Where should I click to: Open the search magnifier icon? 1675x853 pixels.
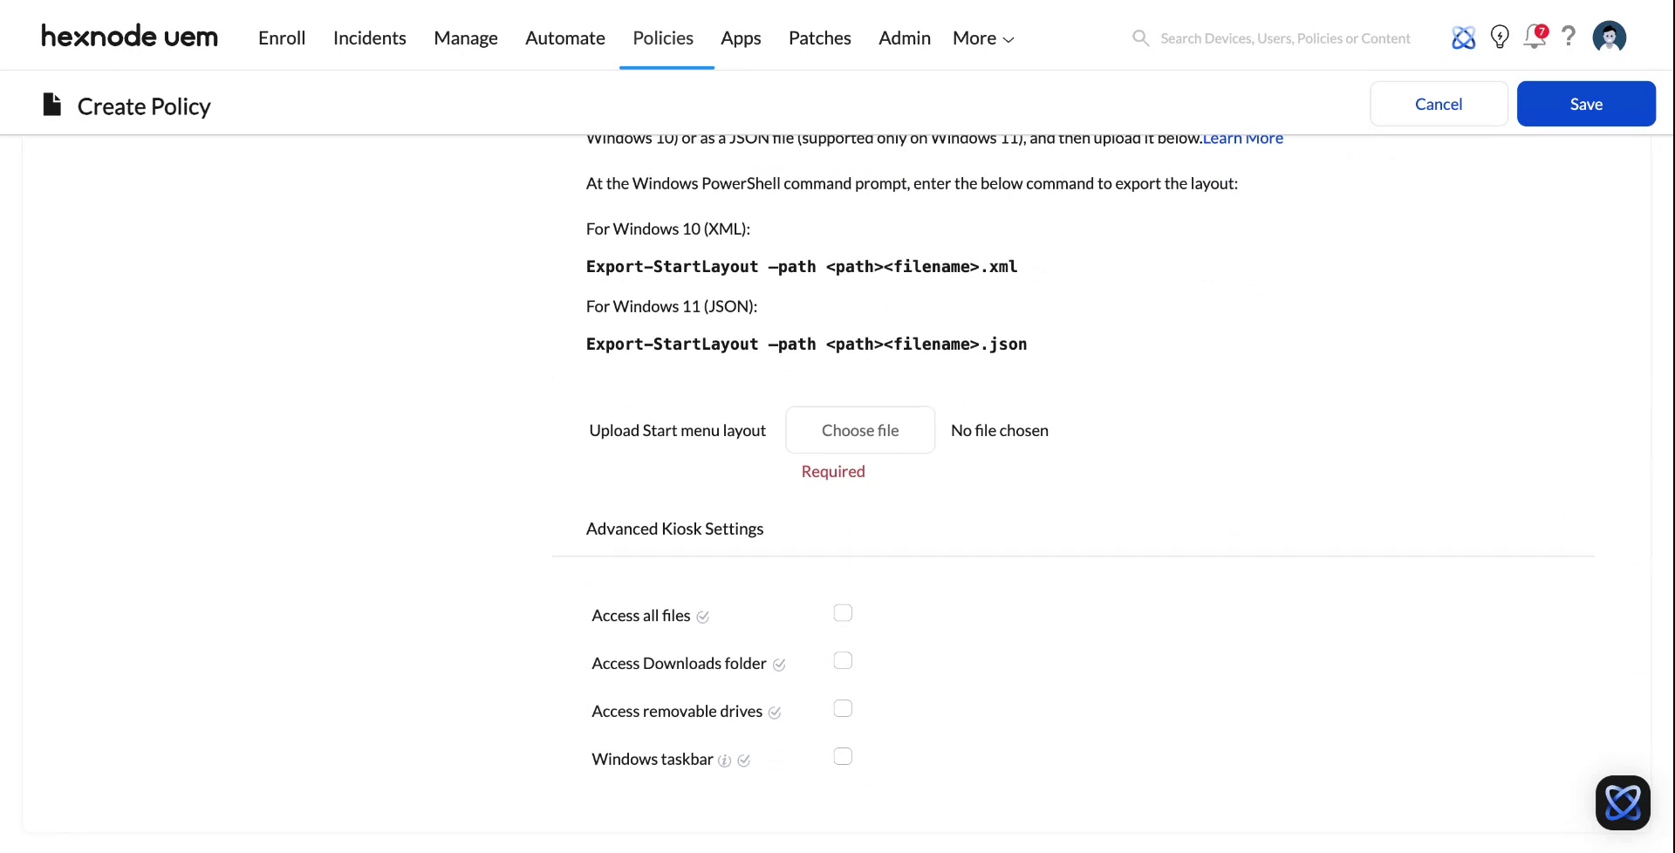click(x=1140, y=38)
